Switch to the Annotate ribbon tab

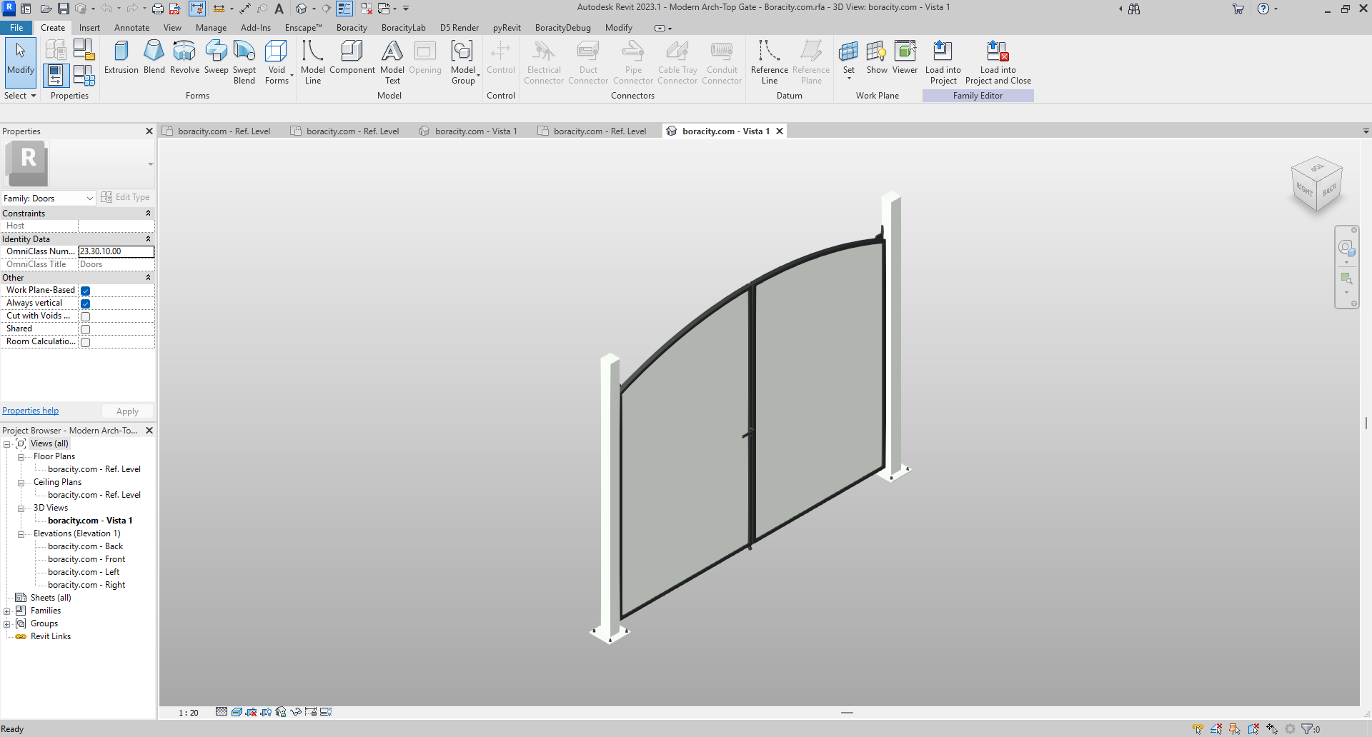pos(131,28)
